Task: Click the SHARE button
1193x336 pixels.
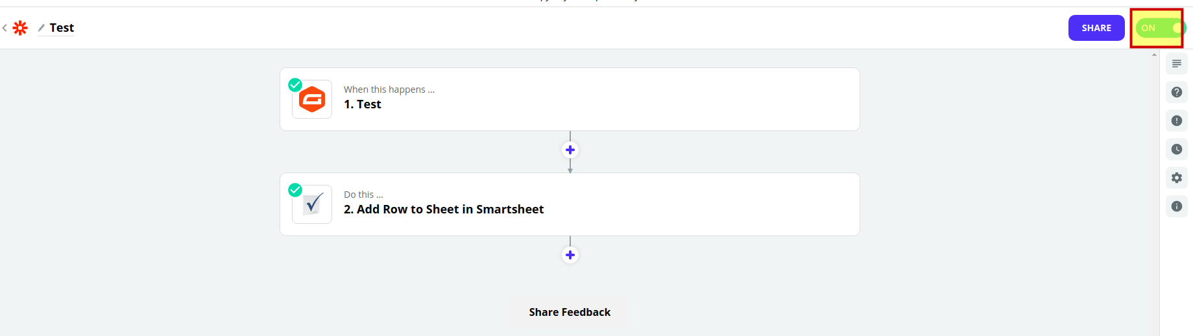Action: (1096, 28)
